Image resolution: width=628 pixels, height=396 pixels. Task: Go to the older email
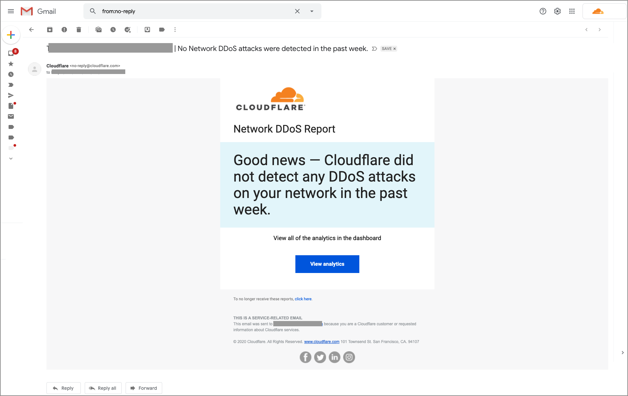pos(600,30)
